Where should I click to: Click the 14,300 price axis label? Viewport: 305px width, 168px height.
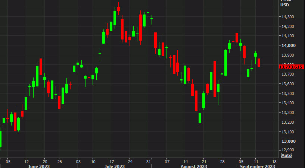click(288, 17)
